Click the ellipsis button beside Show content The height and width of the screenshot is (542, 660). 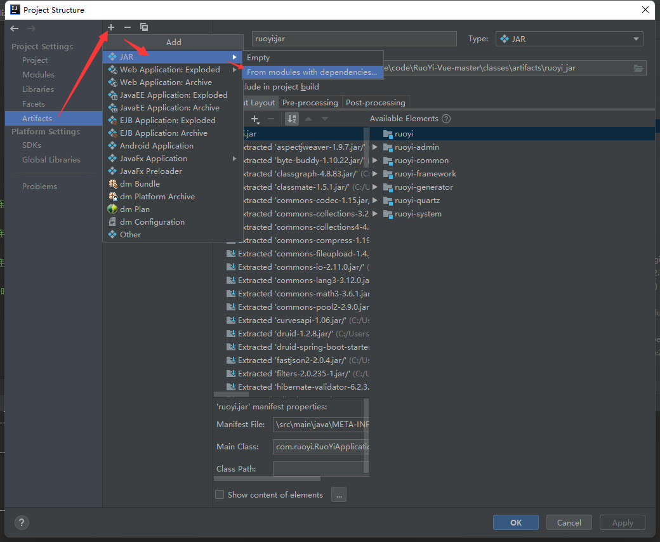pos(339,494)
